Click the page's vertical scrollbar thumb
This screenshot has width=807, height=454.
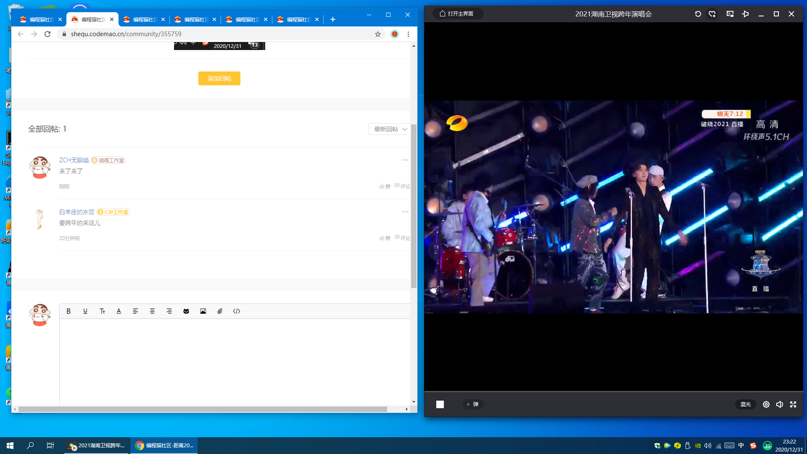coord(414,206)
